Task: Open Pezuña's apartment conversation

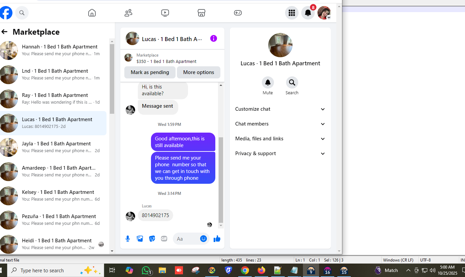Action: click(x=53, y=220)
